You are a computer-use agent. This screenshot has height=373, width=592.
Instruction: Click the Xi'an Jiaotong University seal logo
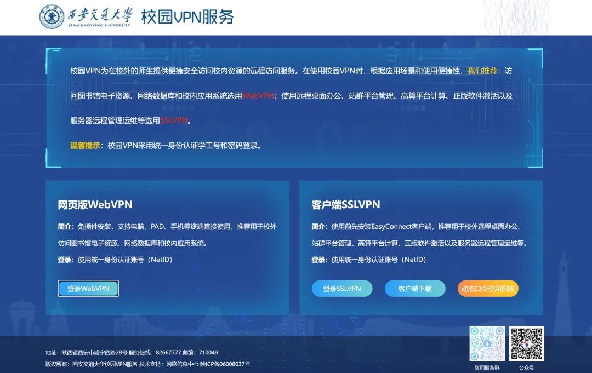52,17
